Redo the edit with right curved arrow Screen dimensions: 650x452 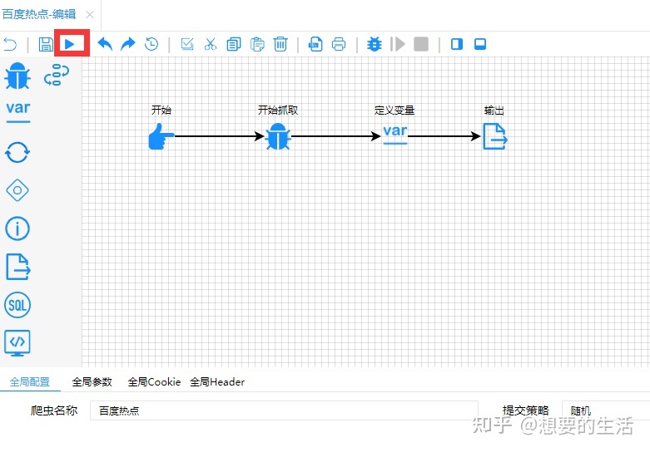point(127,43)
